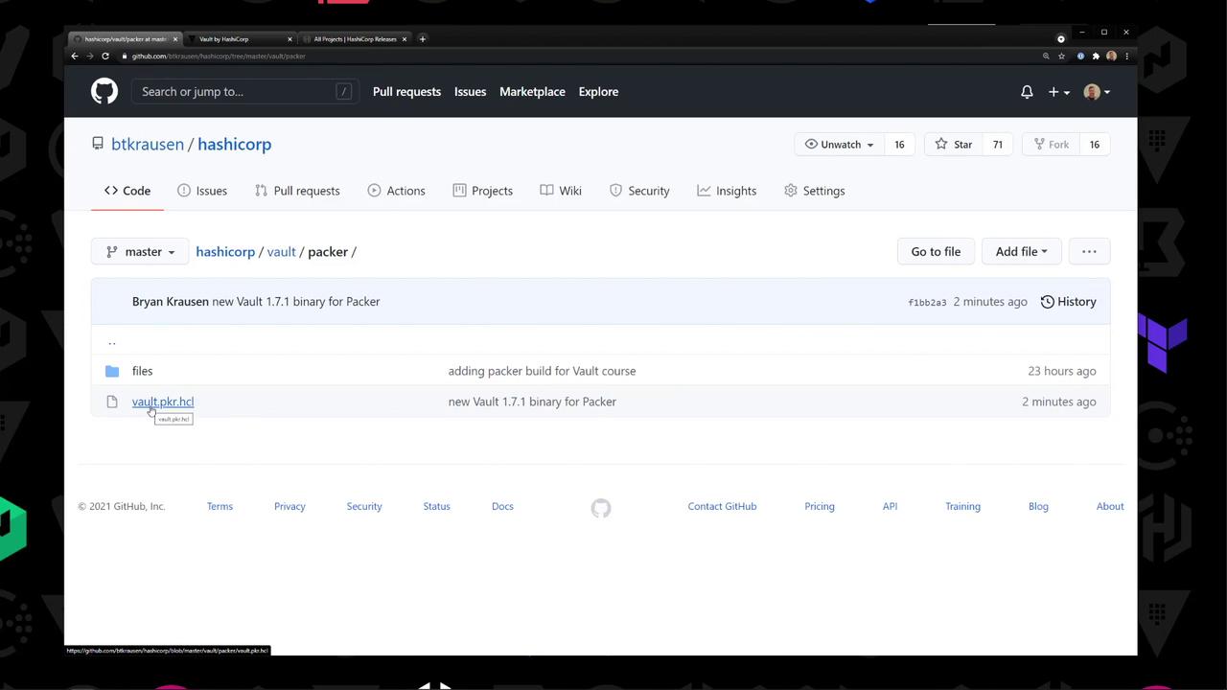Viewport: 1227px width, 690px height.
Task: Open the watchers count 16
Action: [899, 145]
